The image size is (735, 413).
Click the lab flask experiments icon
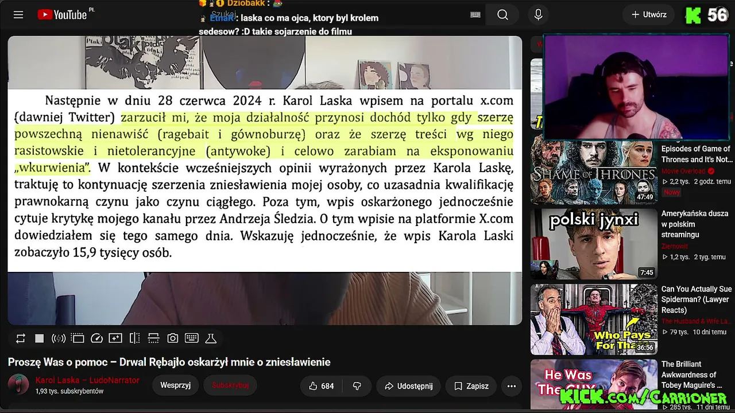(211, 338)
